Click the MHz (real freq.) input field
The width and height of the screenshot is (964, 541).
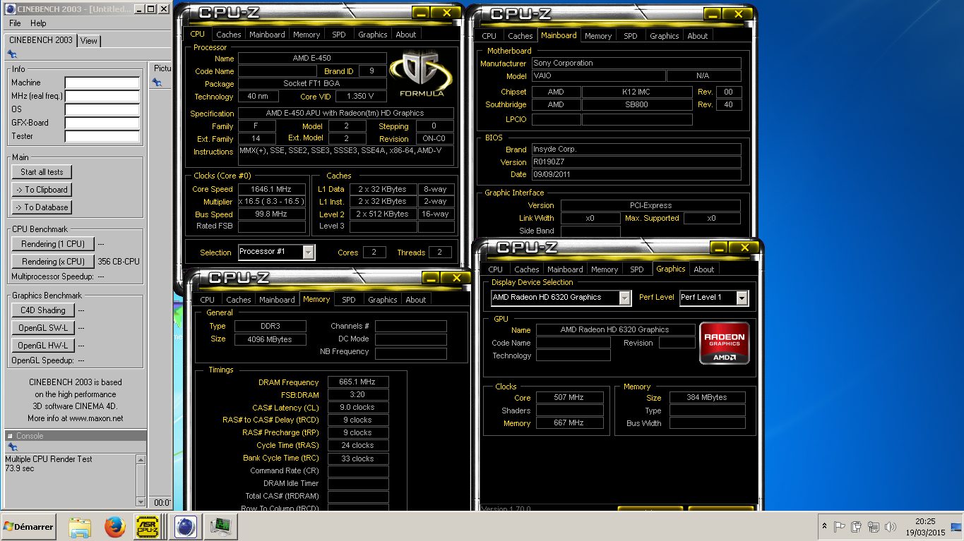click(x=102, y=97)
